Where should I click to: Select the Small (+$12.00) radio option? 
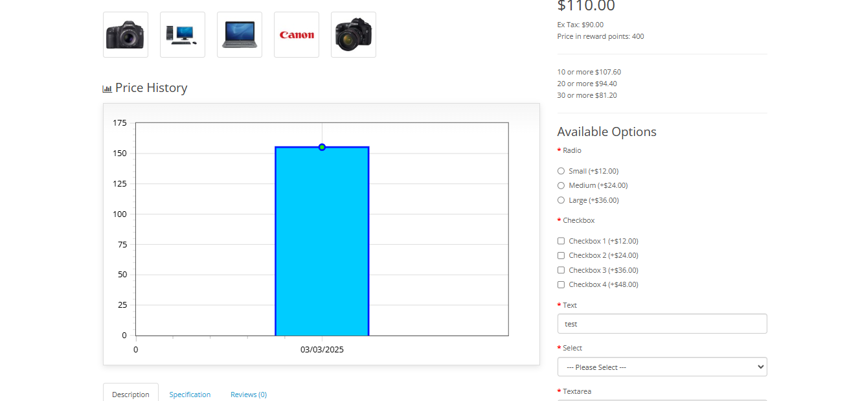pos(561,171)
